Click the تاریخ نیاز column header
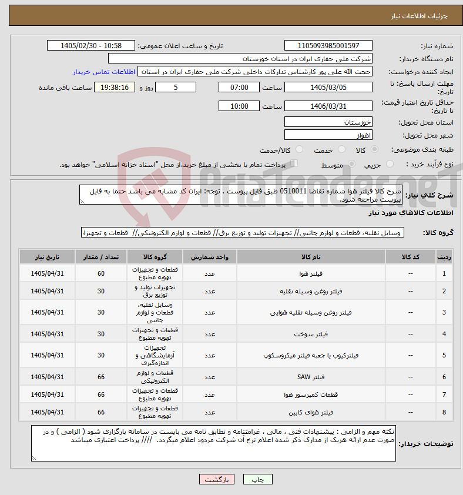 tap(48, 257)
